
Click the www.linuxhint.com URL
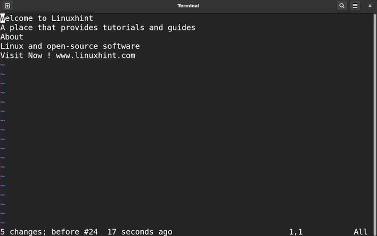click(x=95, y=55)
